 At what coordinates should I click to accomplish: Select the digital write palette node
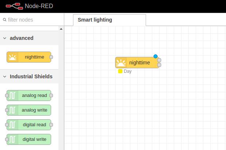pyautogui.click(x=29, y=139)
